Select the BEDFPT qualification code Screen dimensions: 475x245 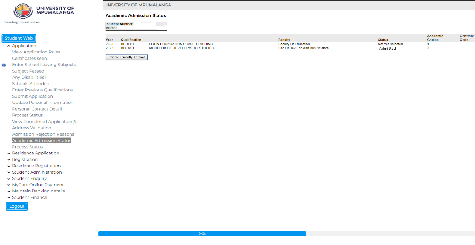tap(127, 44)
